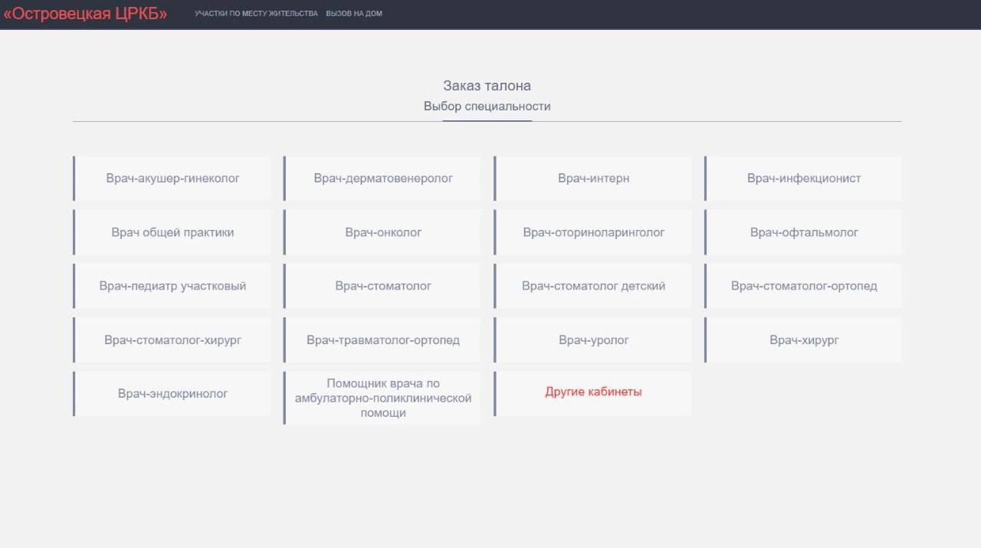Open the «Участки по месту жительства» menu
Image resolution: width=981 pixels, height=548 pixels.
point(256,14)
